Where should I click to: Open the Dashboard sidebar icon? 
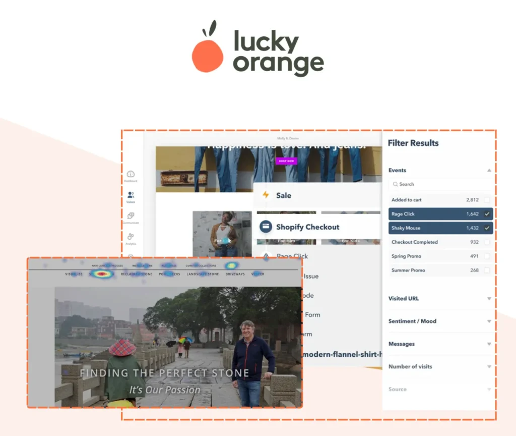pyautogui.click(x=131, y=174)
